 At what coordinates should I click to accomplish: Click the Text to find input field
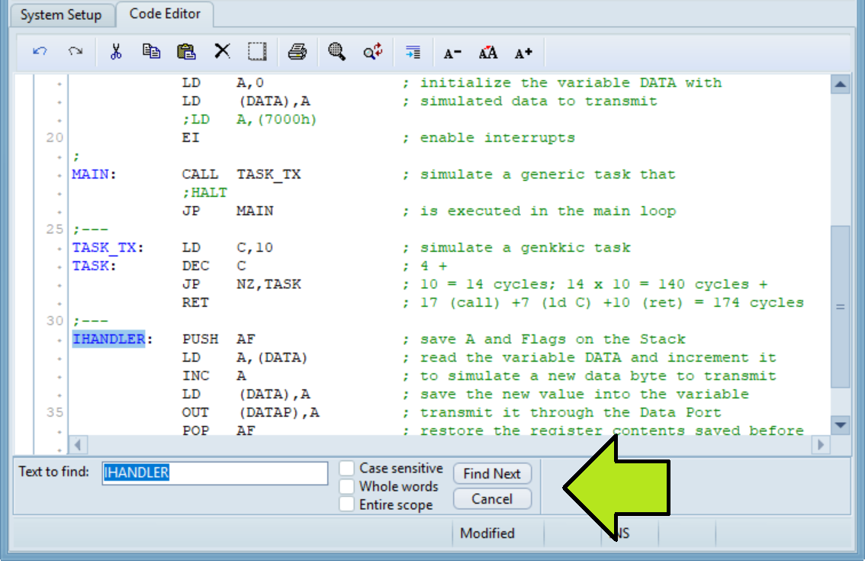pyautogui.click(x=214, y=472)
